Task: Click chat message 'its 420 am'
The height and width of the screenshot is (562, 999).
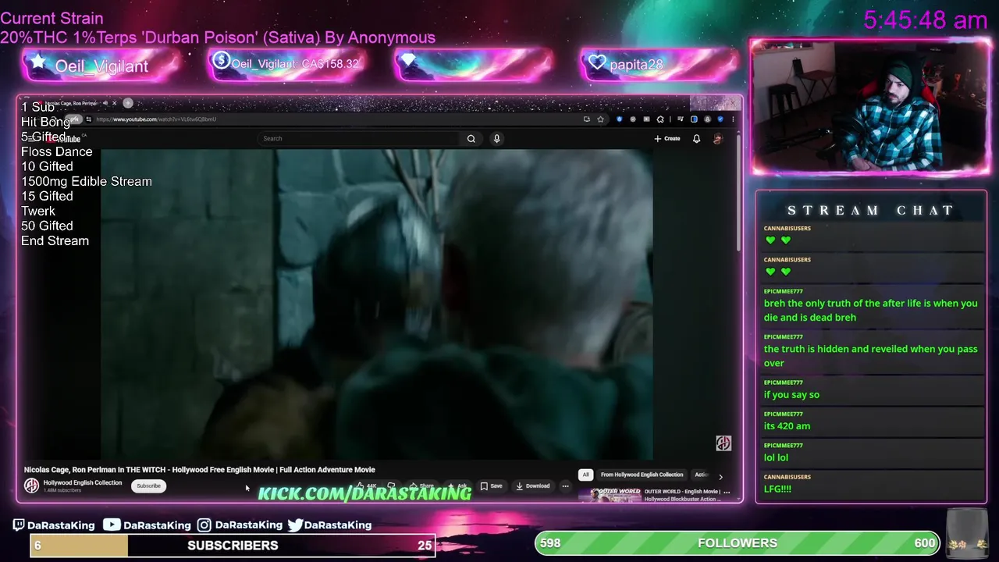Action: click(x=787, y=426)
